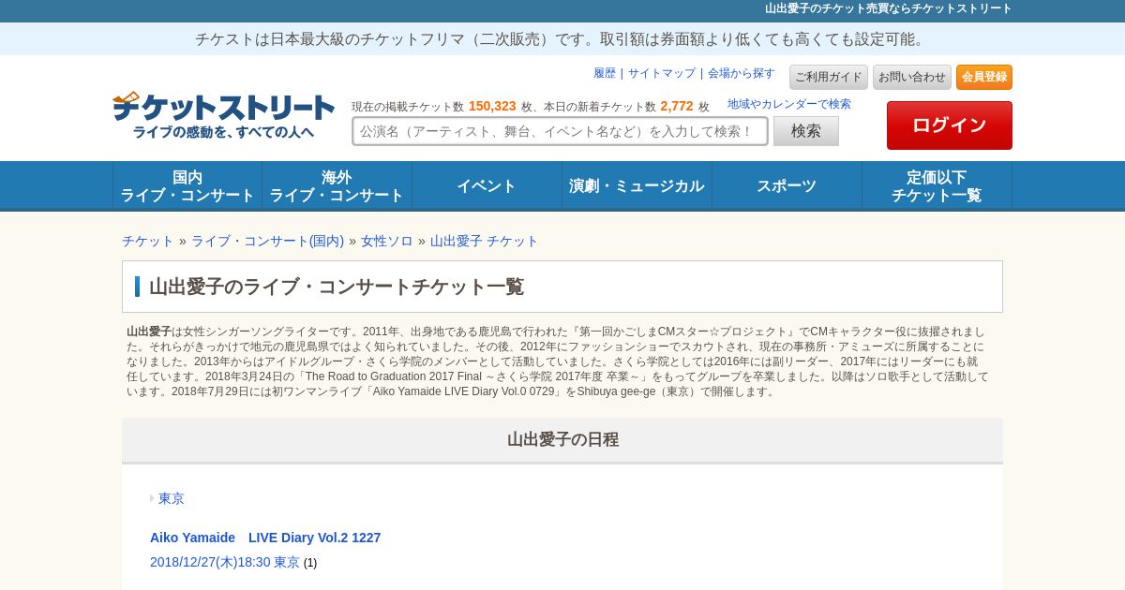
Task: Click the お問い合わせ button
Action: (912, 77)
